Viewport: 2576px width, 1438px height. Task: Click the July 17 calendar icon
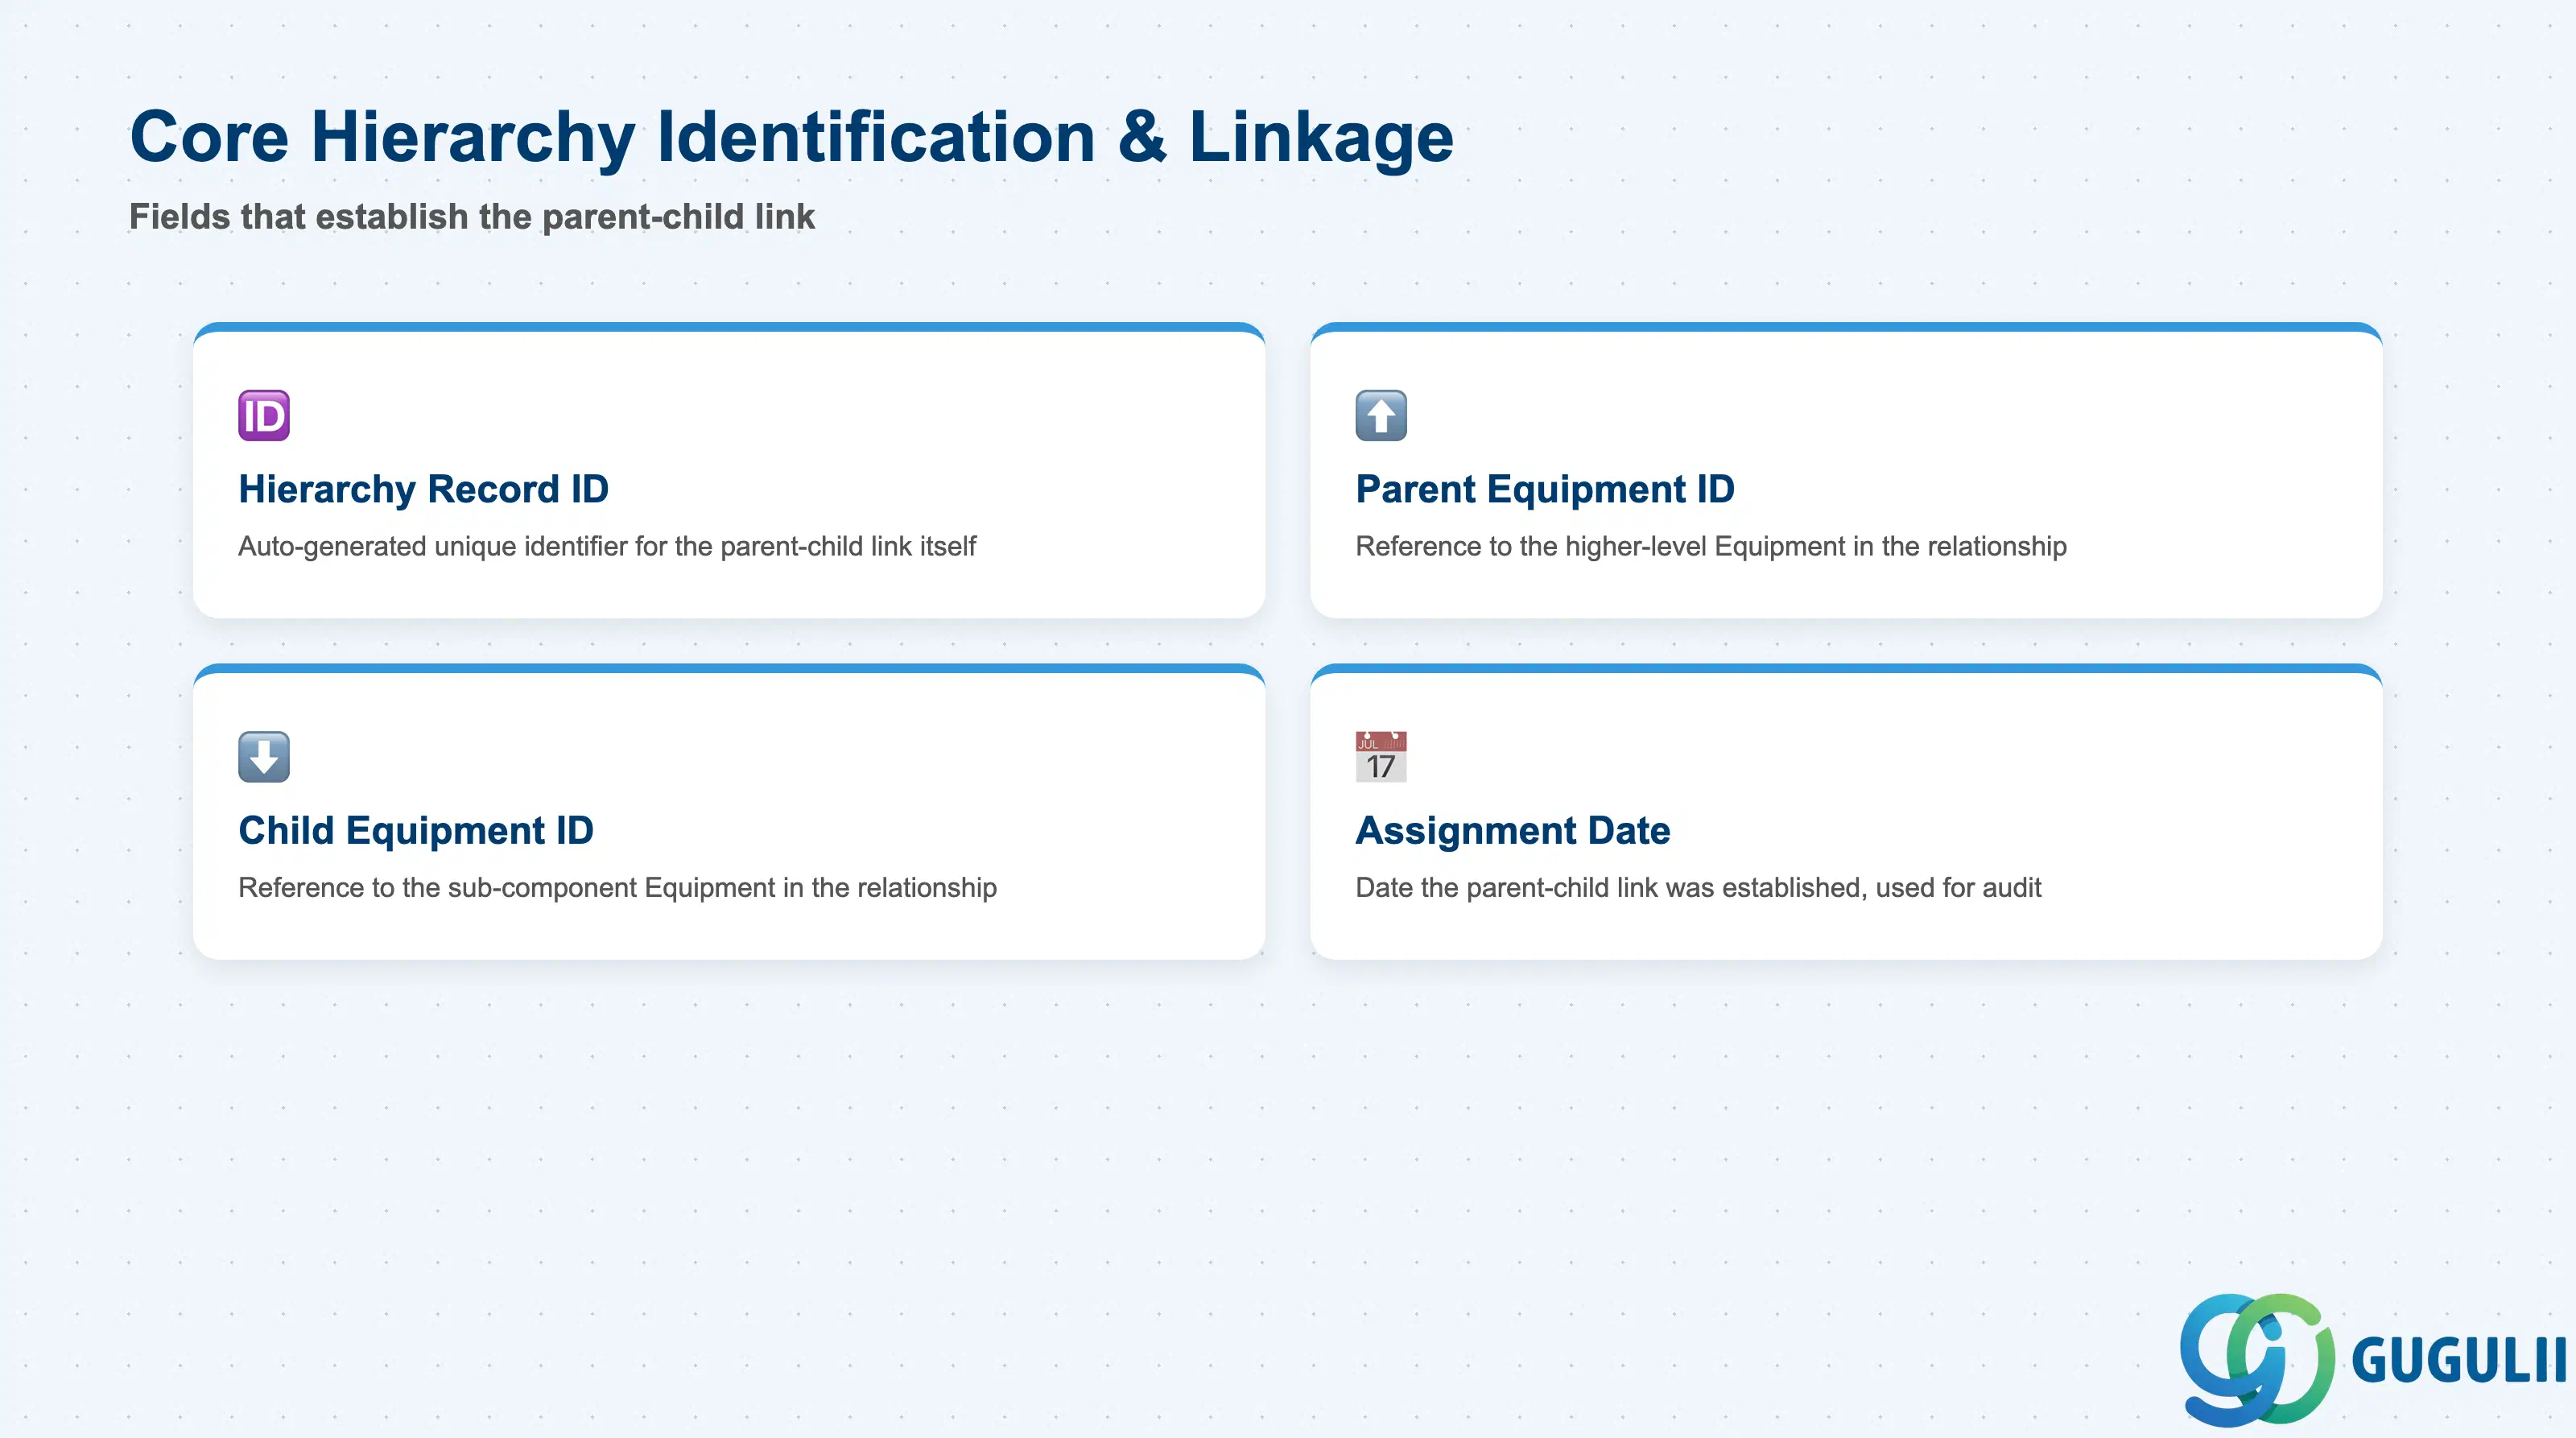(x=1381, y=757)
